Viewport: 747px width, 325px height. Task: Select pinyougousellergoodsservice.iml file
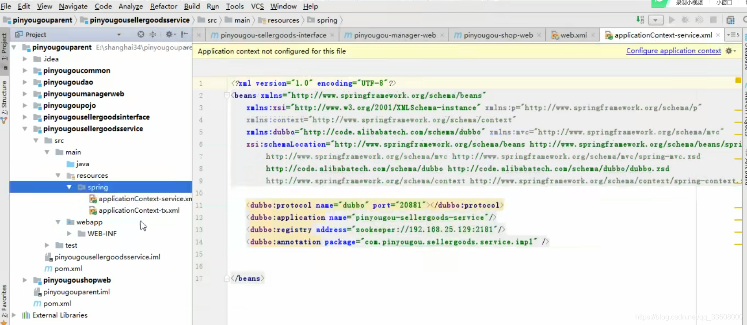(103, 257)
